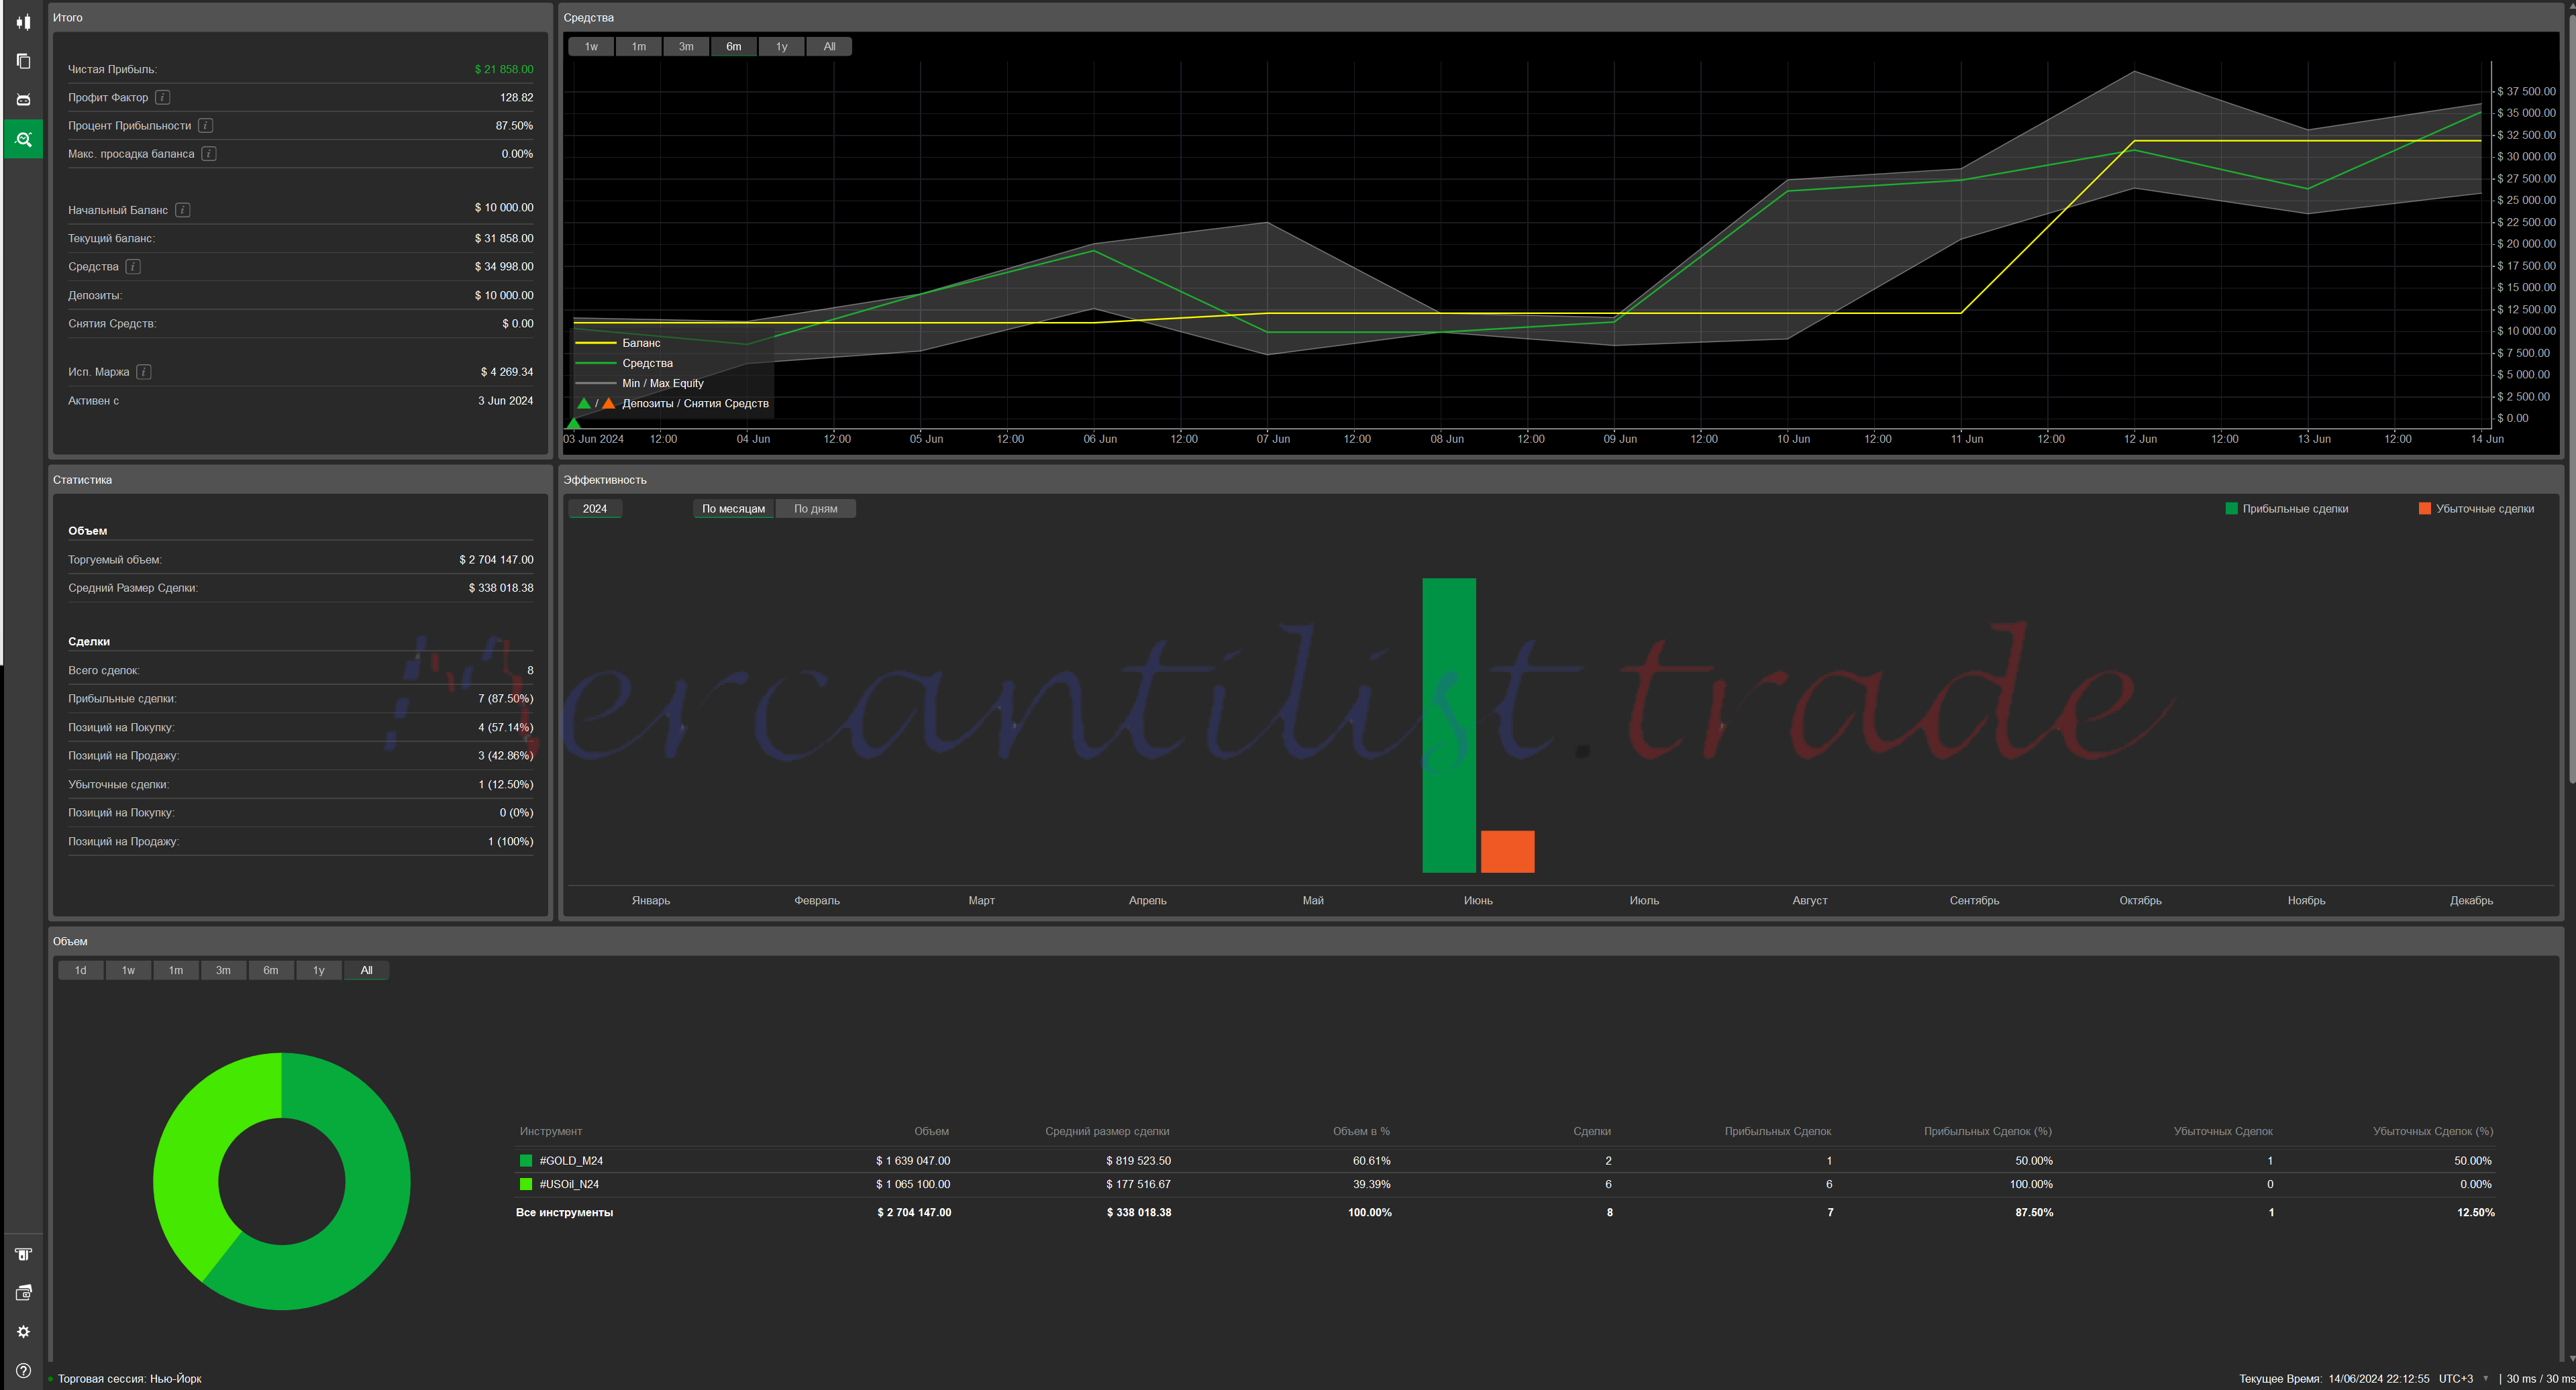This screenshot has height=1390, width=2576.
Task: Open settings gear in sidebar
Action: pos(23,1332)
